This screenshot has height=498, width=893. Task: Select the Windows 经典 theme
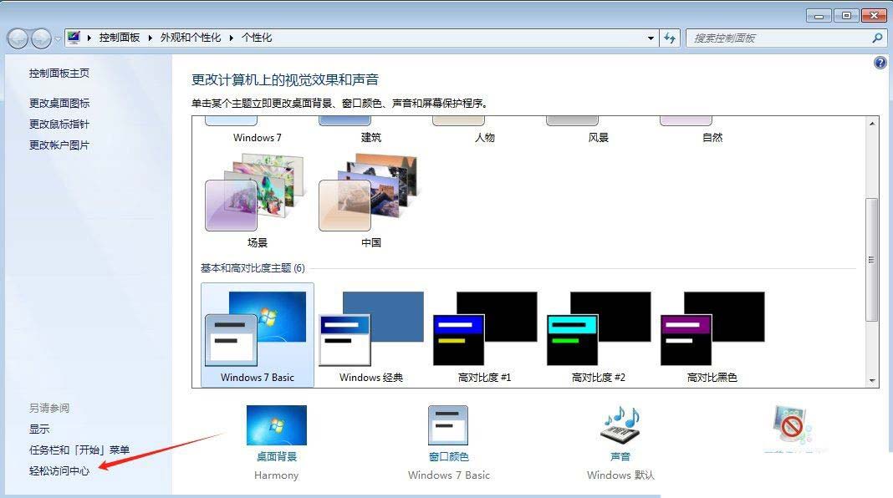[x=371, y=334]
